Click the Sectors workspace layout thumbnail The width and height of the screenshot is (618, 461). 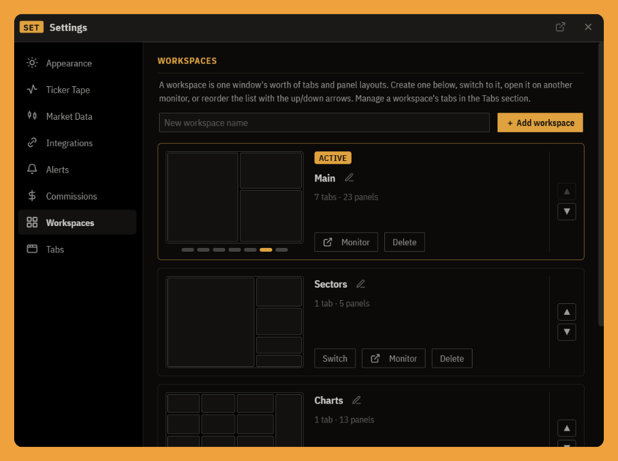[x=234, y=322]
